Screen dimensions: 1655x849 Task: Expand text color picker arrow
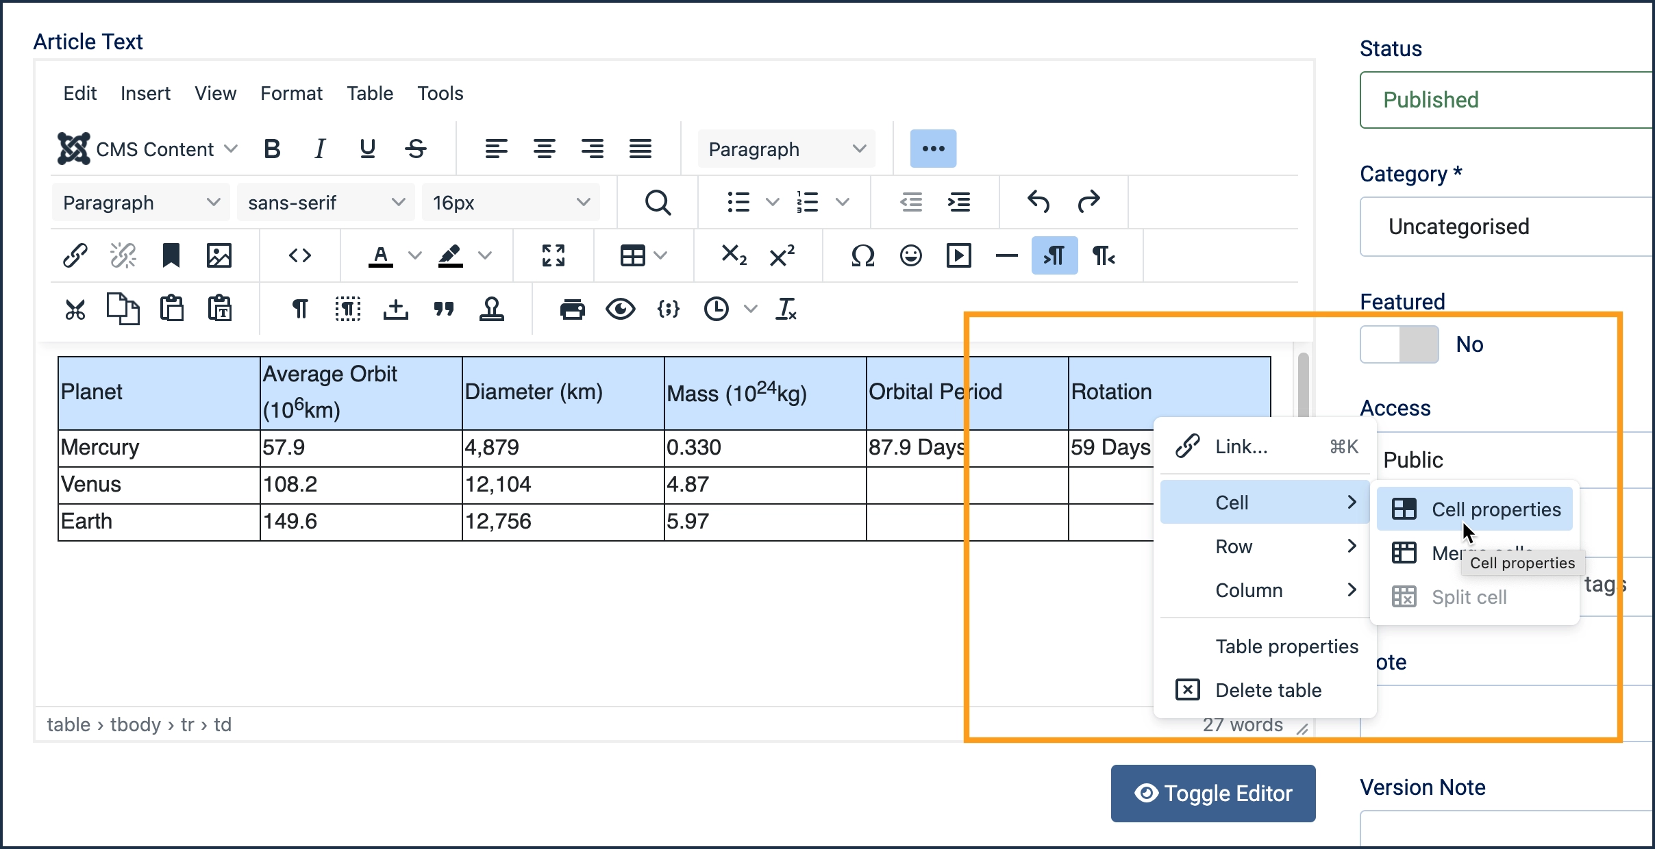click(x=414, y=255)
